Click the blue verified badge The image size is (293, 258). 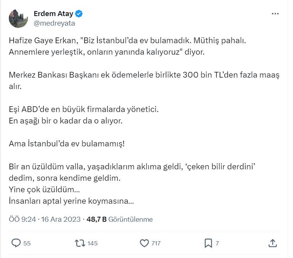click(79, 14)
